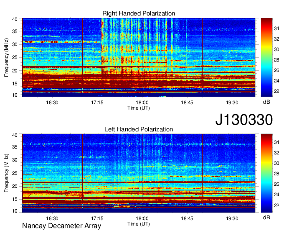This screenshot has height=231, width=284.
Task: Click the 'Nancay Decameter Array' caption
Action: tap(61, 226)
